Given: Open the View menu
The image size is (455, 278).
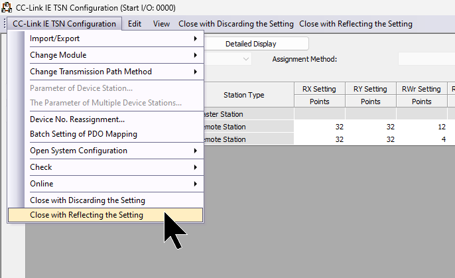Looking at the screenshot, I should [x=161, y=24].
